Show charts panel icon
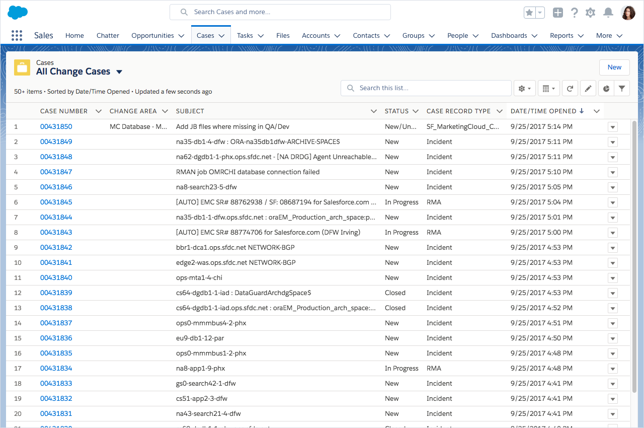This screenshot has height=428, width=644. tap(606, 89)
